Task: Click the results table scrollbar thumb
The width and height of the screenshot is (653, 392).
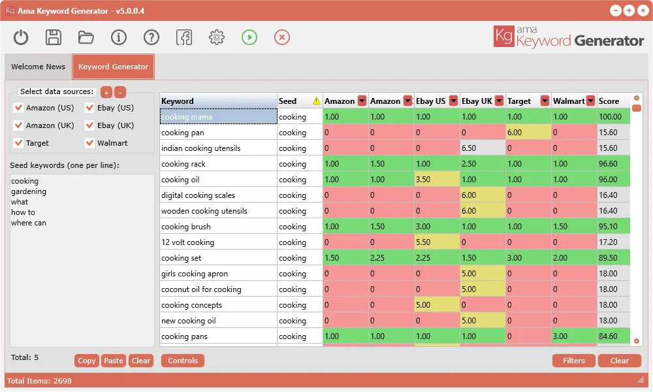Action: (636, 108)
